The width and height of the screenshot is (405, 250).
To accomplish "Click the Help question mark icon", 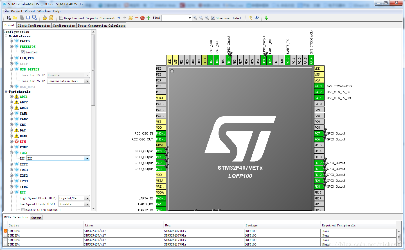I will (x=251, y=18).
